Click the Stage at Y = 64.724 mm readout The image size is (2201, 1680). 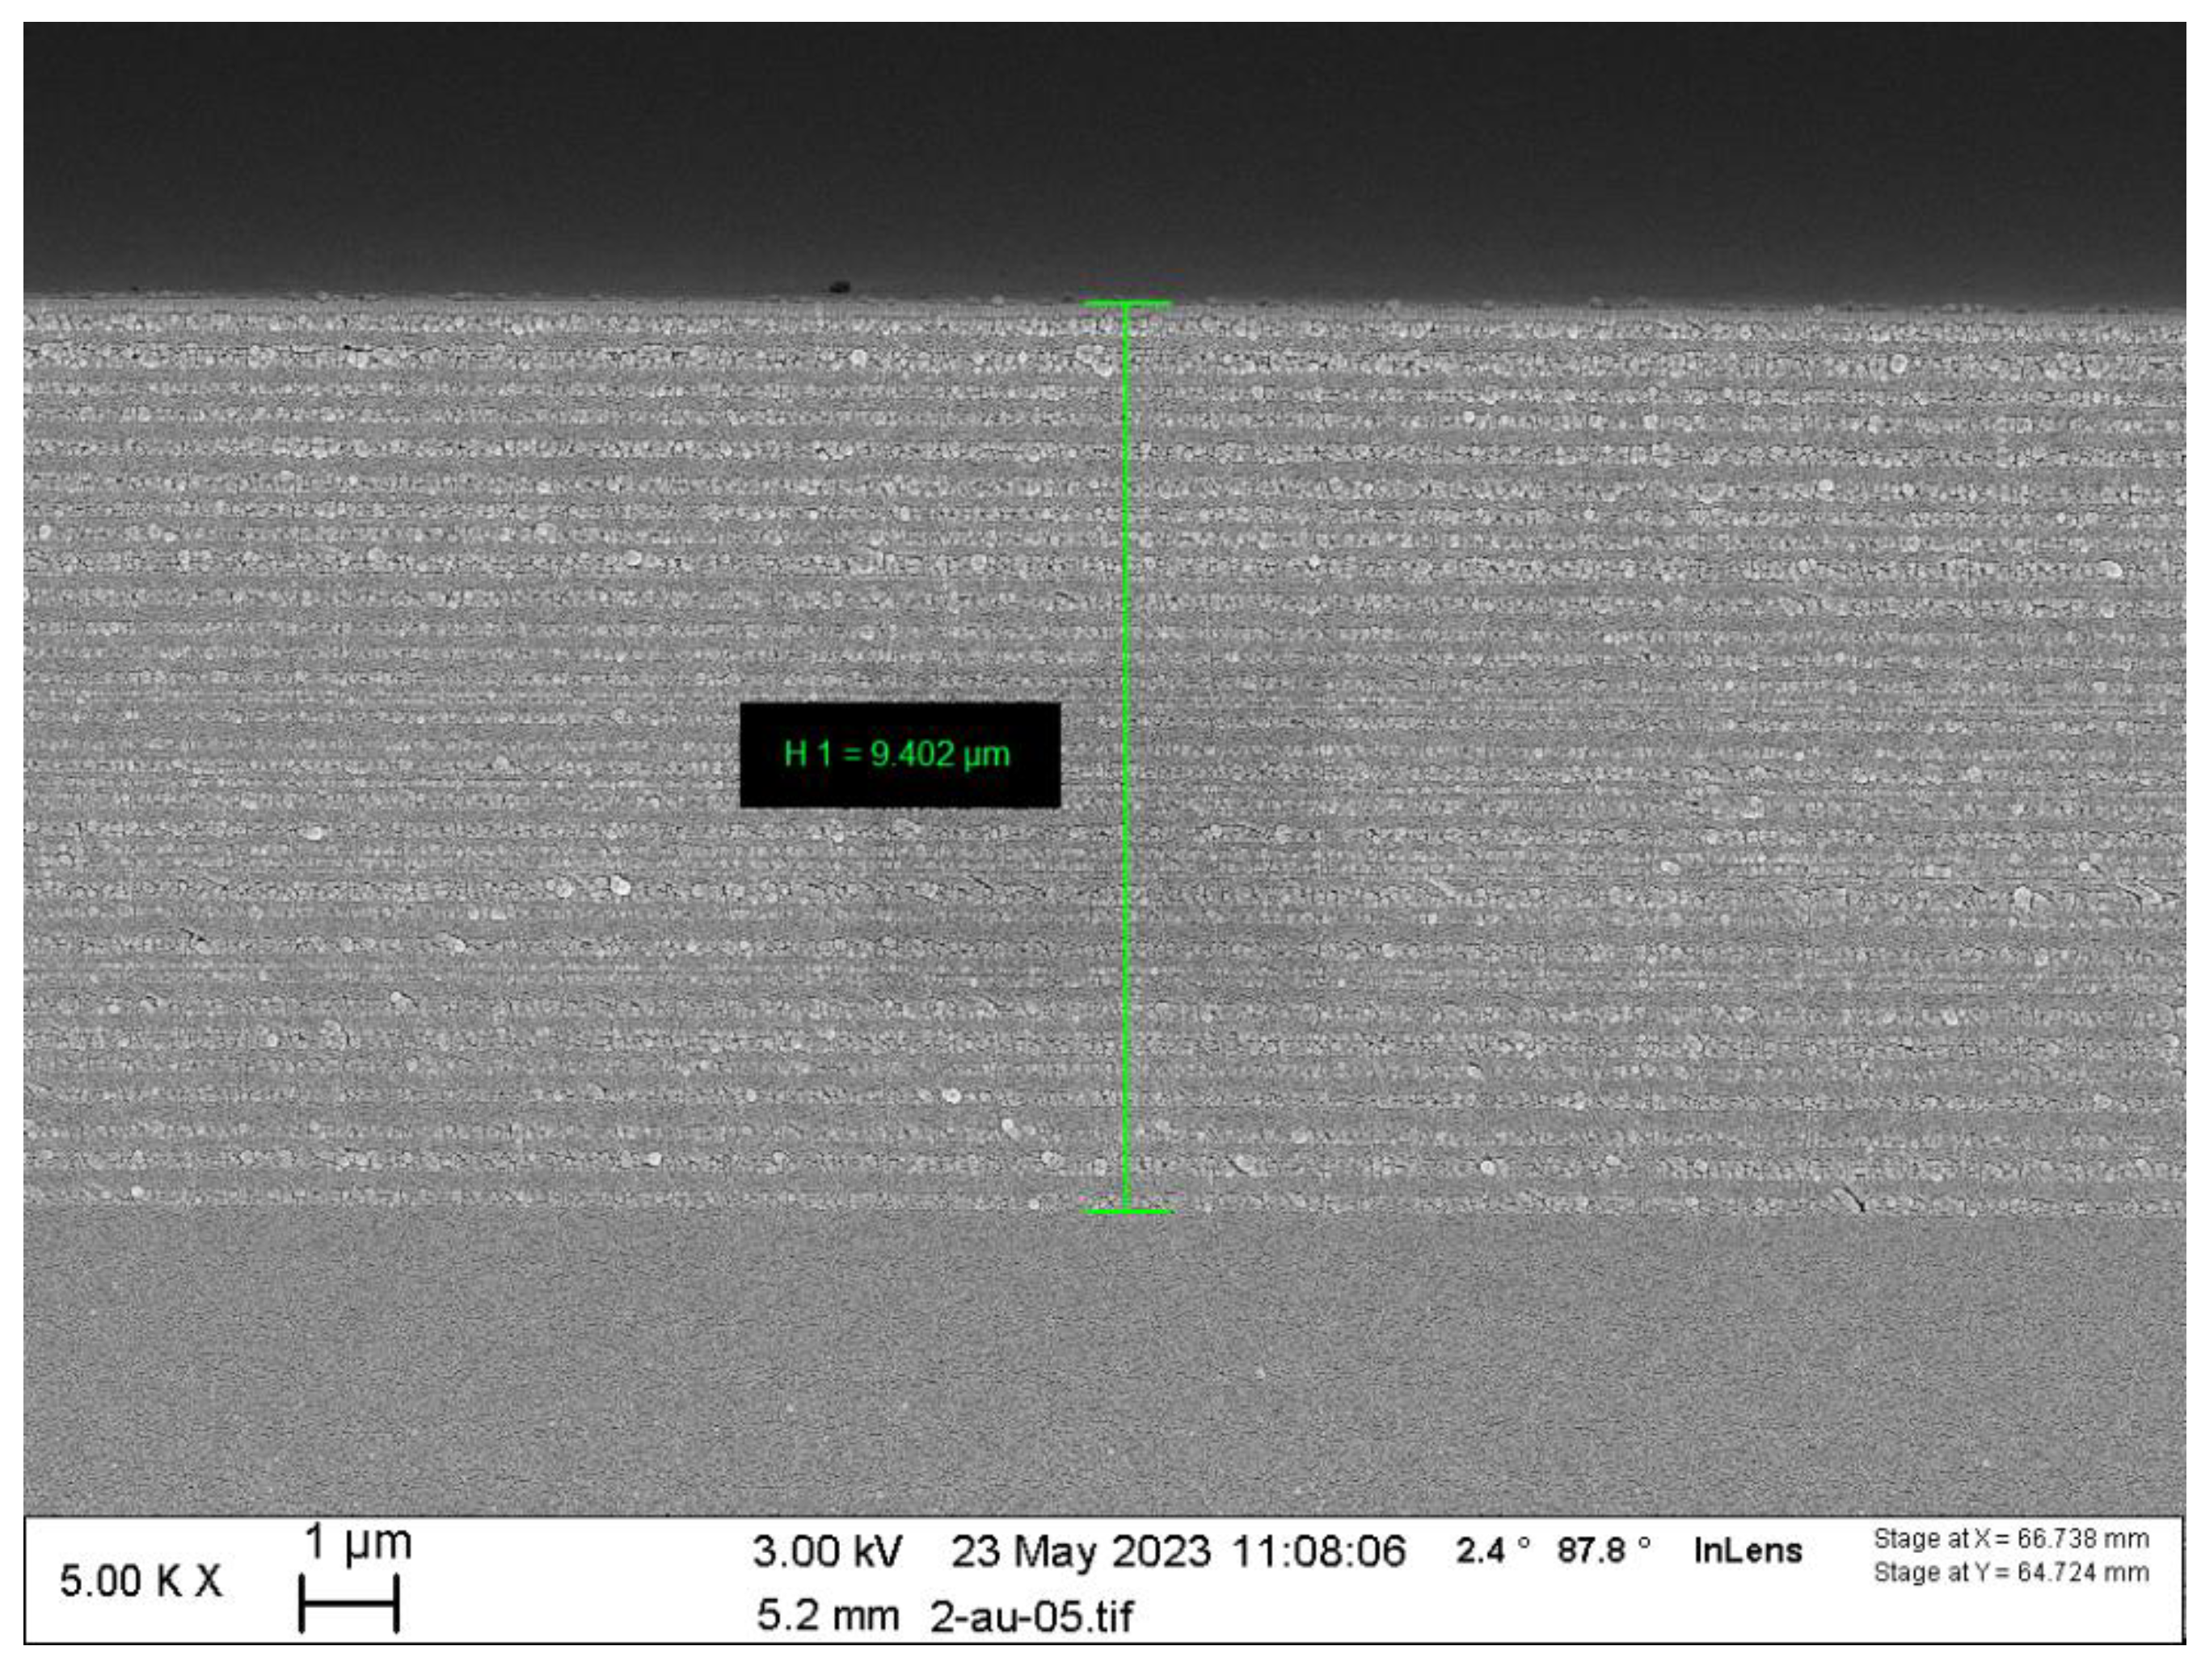(2010, 1572)
